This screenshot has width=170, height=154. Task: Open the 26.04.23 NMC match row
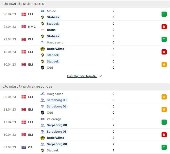[85, 27]
